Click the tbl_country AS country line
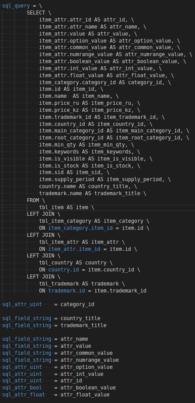 76,262
